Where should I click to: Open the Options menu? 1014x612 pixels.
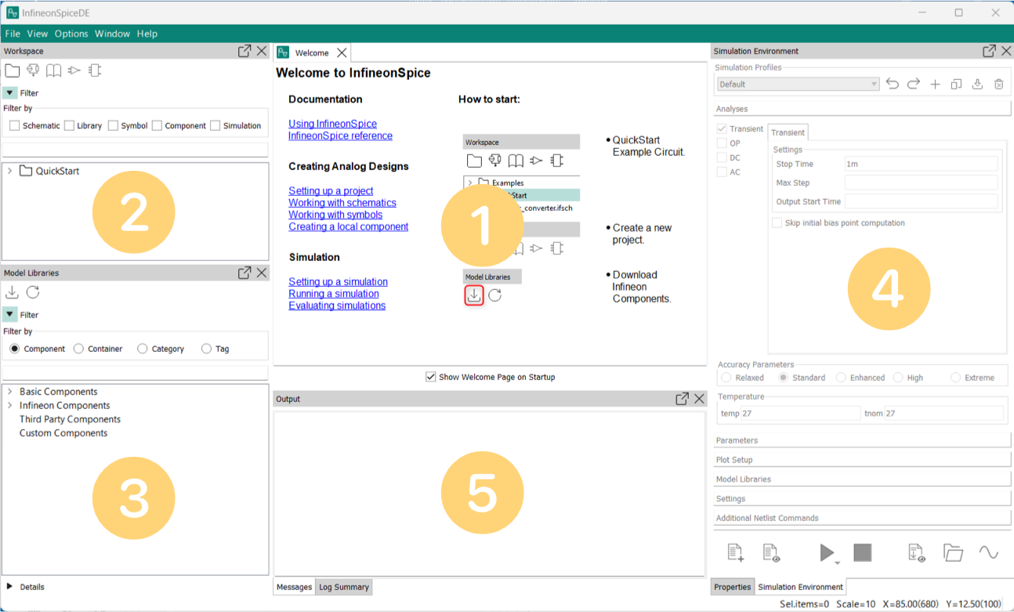coord(71,34)
